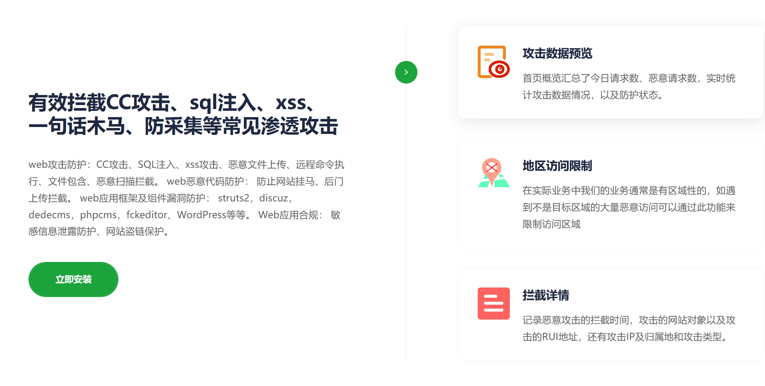The height and width of the screenshot is (386, 765).
Task: Click the attack data preview eye icon
Action: coord(493,62)
